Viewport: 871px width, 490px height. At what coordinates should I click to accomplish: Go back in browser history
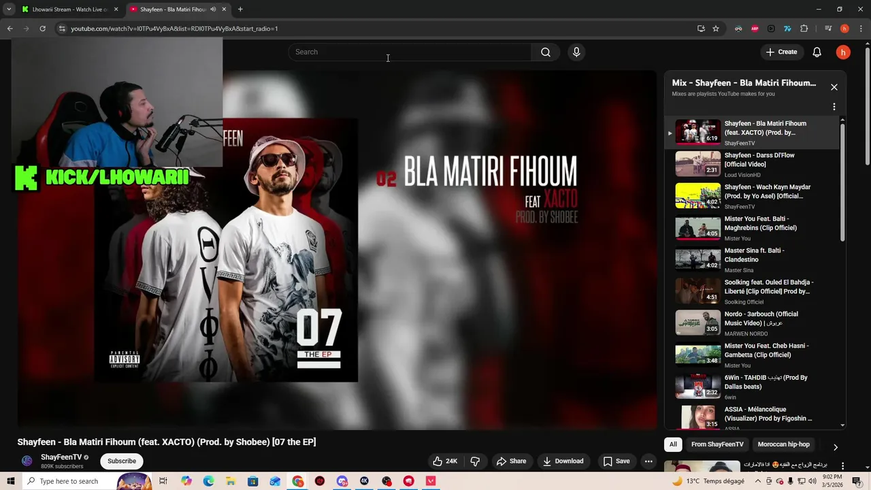[10, 29]
